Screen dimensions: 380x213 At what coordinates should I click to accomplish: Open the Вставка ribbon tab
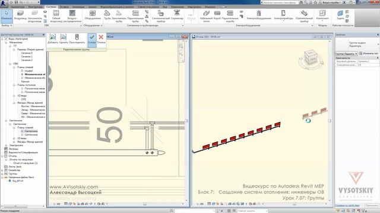[x=64, y=7]
